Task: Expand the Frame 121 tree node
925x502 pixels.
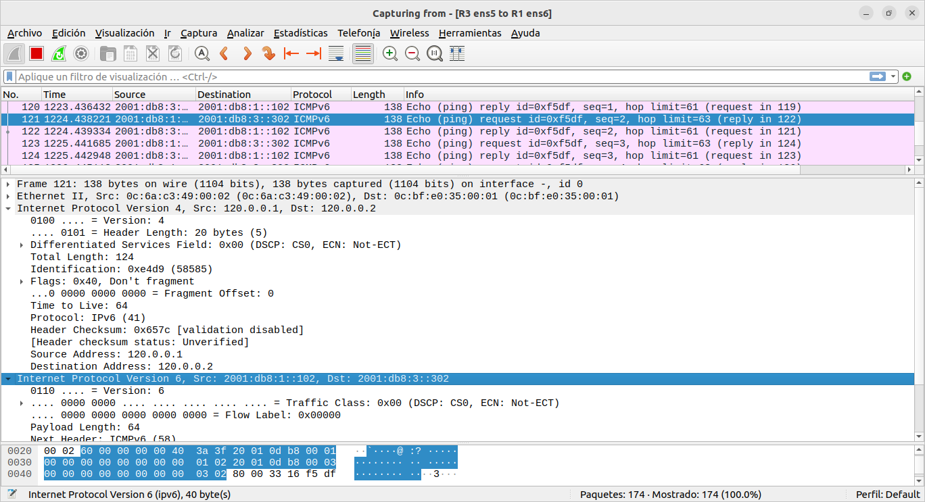Action: point(8,184)
